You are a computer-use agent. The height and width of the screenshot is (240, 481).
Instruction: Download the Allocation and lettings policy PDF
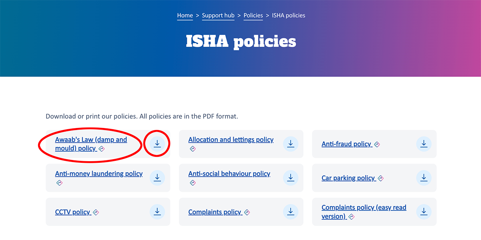[x=291, y=144]
